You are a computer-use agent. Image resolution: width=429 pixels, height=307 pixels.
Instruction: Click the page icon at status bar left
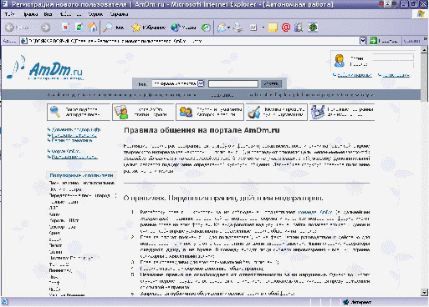click(5, 302)
